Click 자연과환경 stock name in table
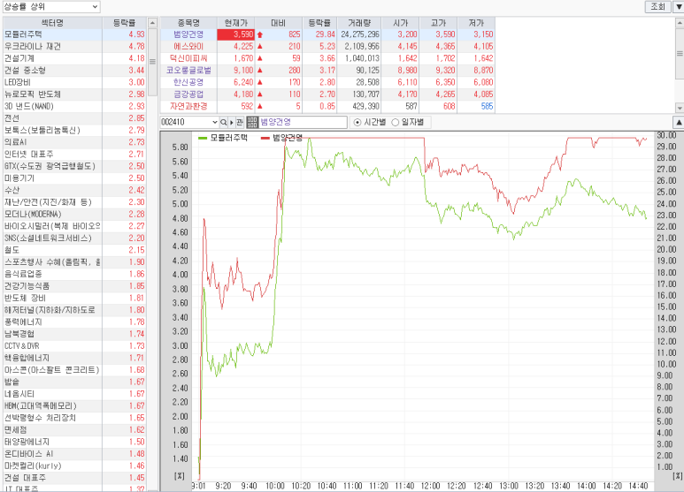 pyautogui.click(x=188, y=106)
